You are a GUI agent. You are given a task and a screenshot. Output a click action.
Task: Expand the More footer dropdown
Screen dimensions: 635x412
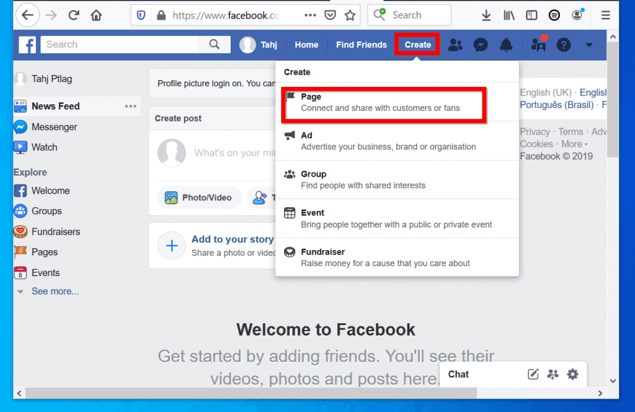[x=574, y=144]
